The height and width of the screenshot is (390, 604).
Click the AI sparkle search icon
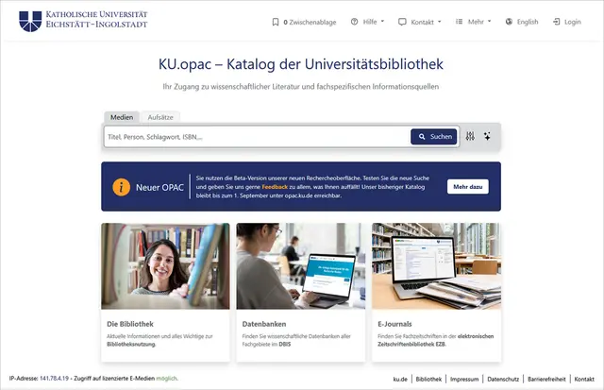point(487,136)
